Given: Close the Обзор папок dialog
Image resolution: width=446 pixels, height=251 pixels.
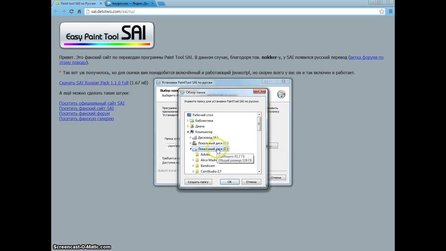Looking at the screenshot, I should [x=259, y=92].
